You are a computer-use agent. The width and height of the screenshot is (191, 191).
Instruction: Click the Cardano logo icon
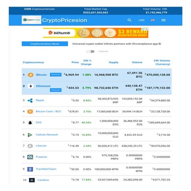click(x=32, y=180)
